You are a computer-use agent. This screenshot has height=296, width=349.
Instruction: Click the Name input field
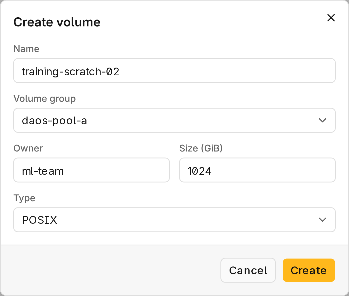(174, 71)
